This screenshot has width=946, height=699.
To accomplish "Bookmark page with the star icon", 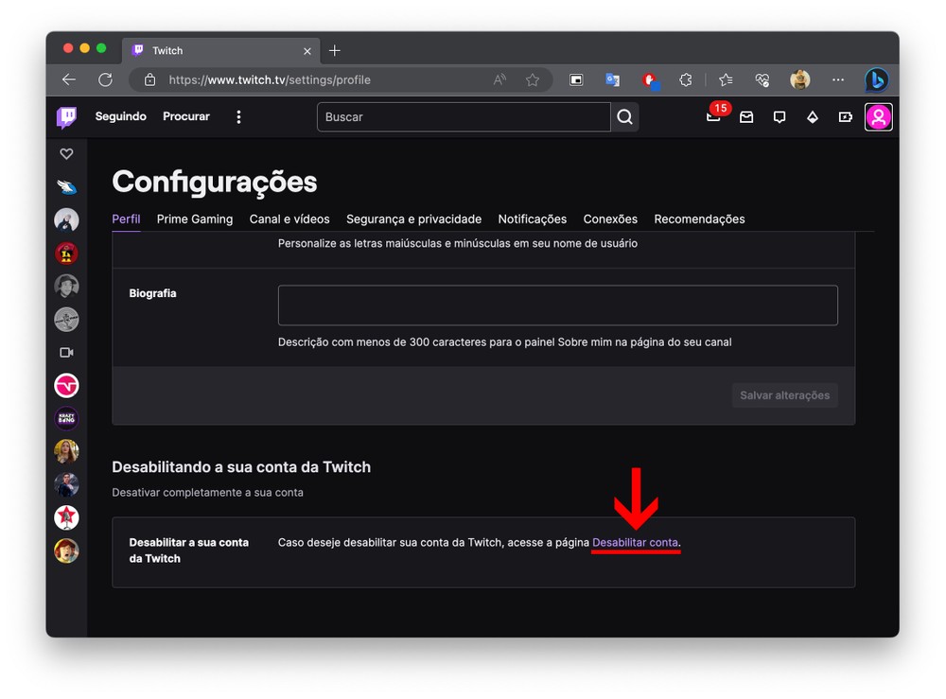I will 532,79.
